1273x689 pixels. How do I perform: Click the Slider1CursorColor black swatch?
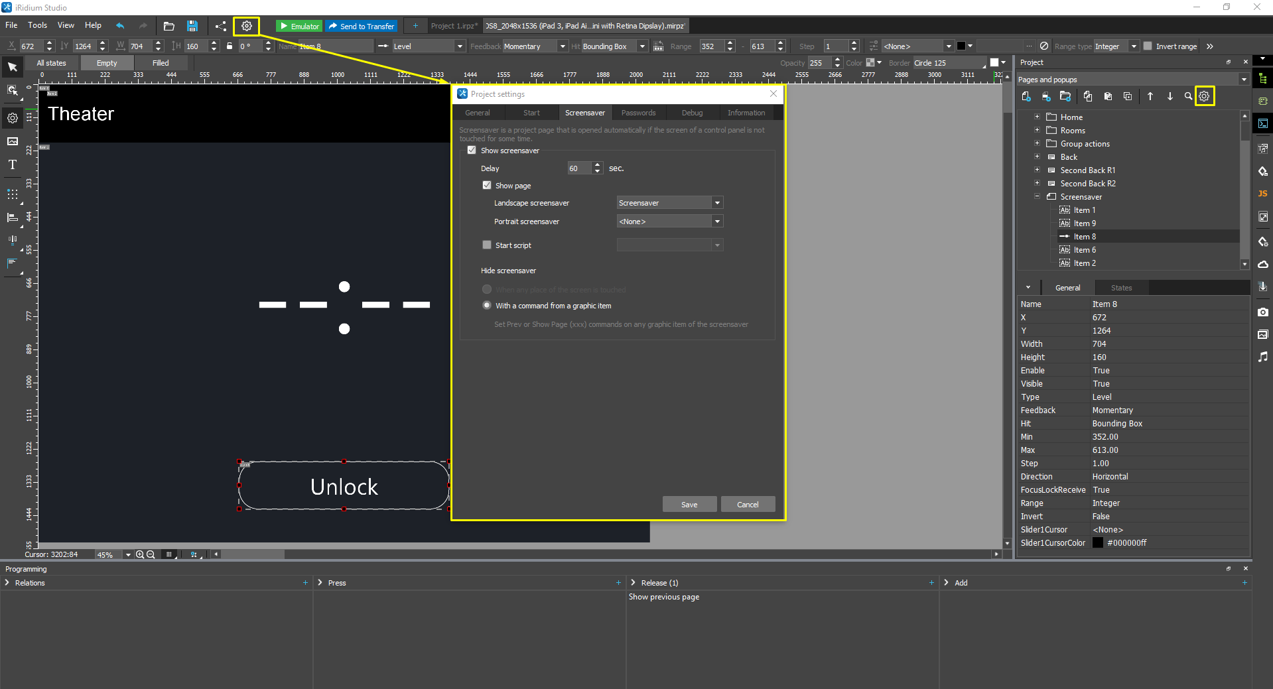pyautogui.click(x=1098, y=542)
